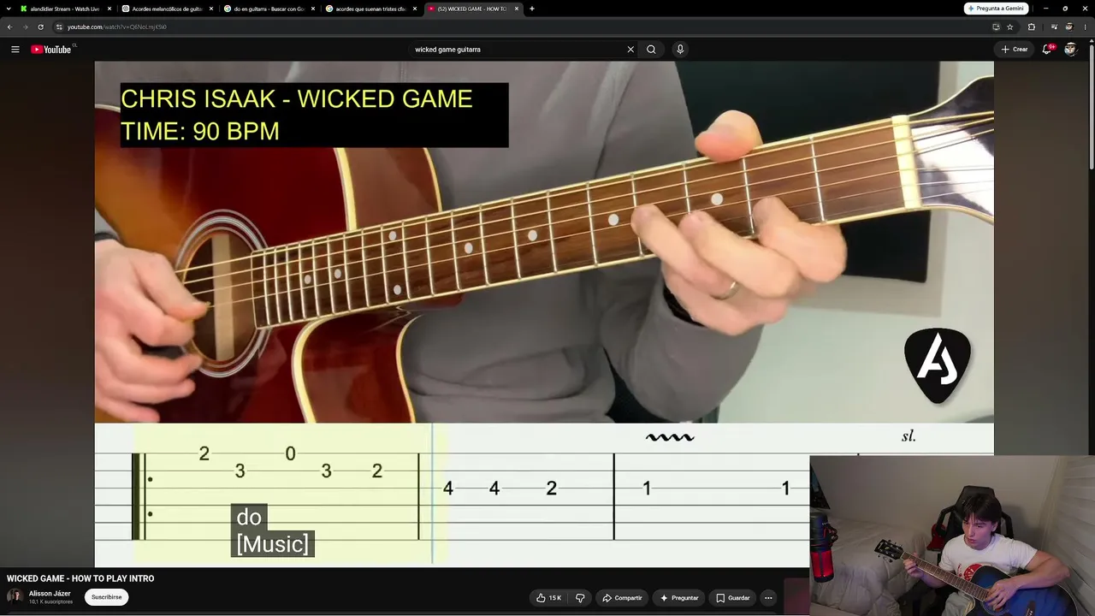The height and width of the screenshot is (616, 1095).
Task: Click the install app icon in address bar
Action: 996,27
